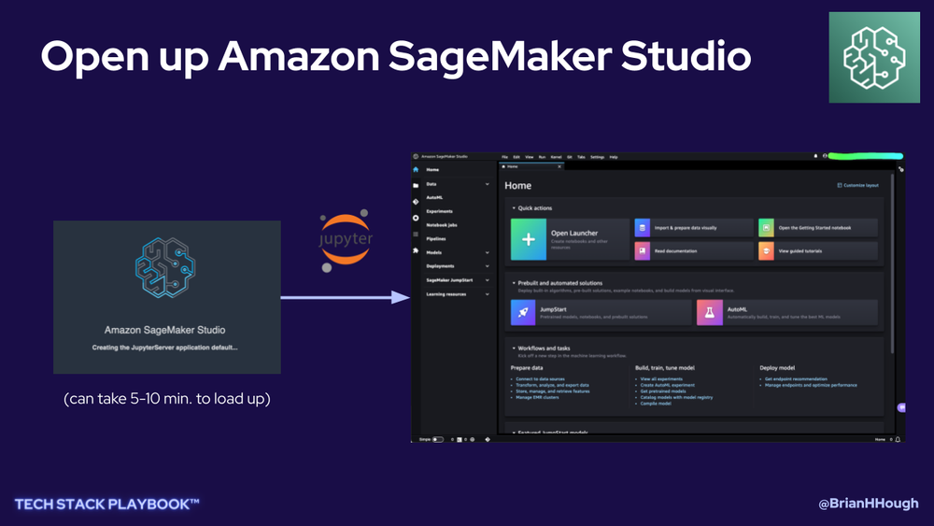Click the status bar terminal count icon
934x526 pixels.
pos(460,440)
